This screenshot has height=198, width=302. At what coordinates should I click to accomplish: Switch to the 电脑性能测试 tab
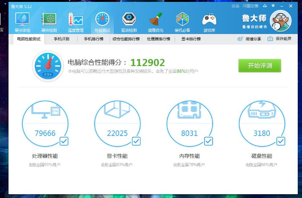[x=29, y=39]
